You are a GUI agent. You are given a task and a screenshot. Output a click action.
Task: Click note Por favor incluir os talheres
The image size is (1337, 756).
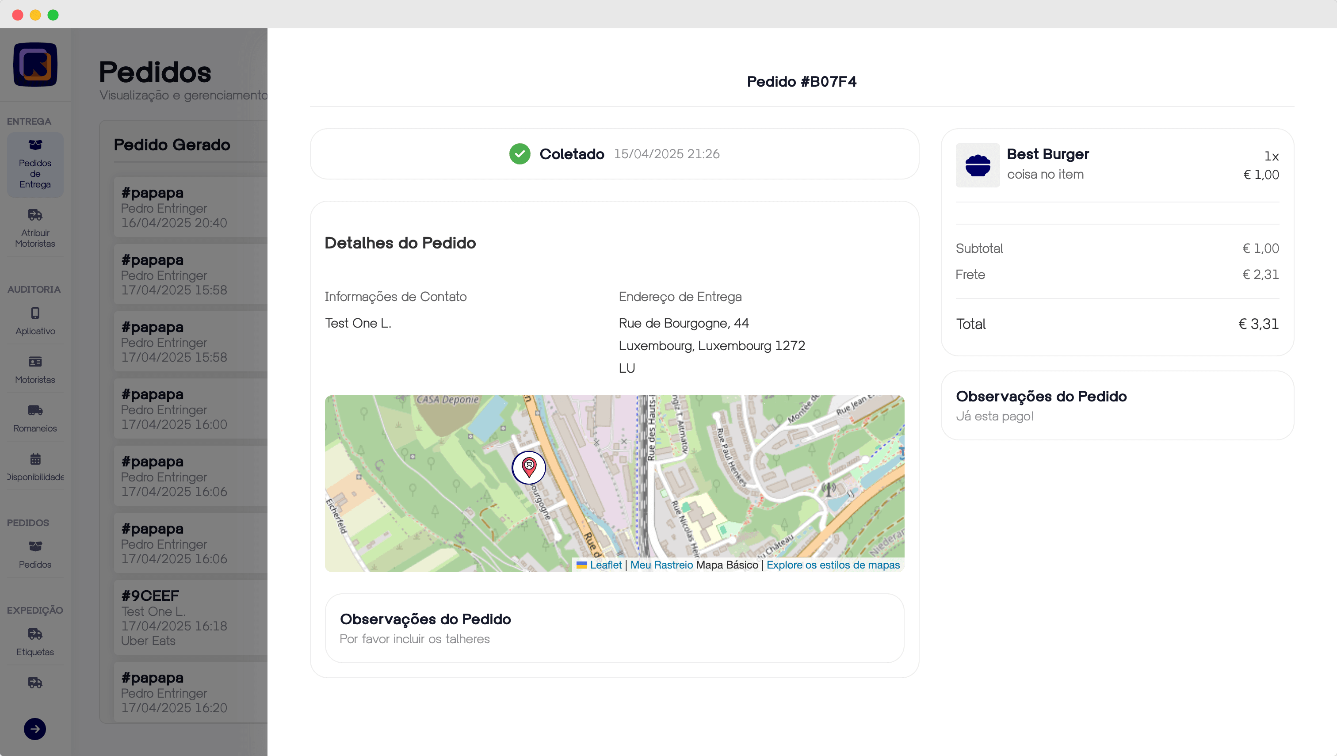(414, 639)
